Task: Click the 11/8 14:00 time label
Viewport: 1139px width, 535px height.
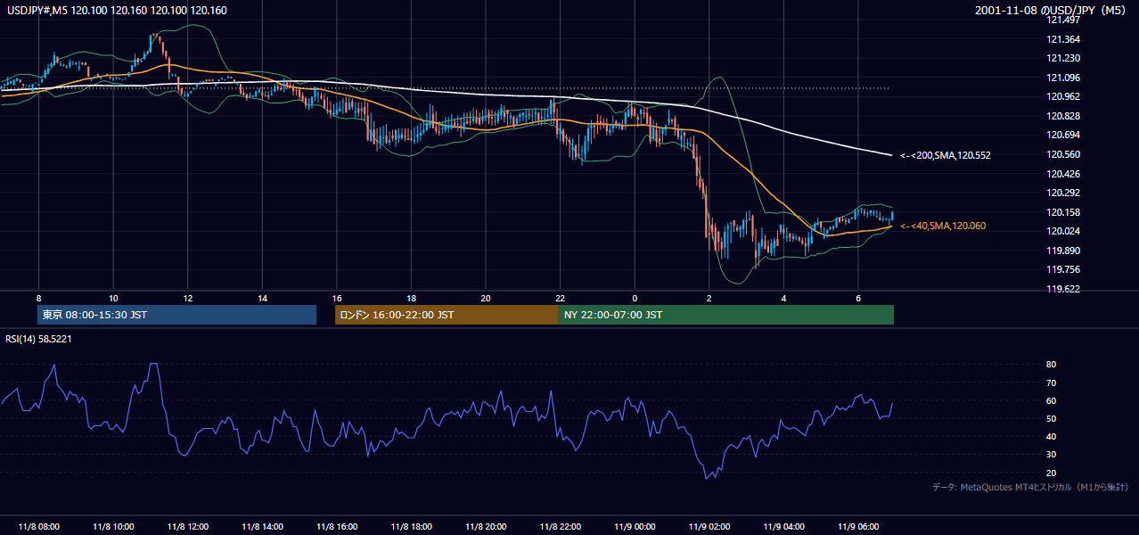Action: (262, 526)
